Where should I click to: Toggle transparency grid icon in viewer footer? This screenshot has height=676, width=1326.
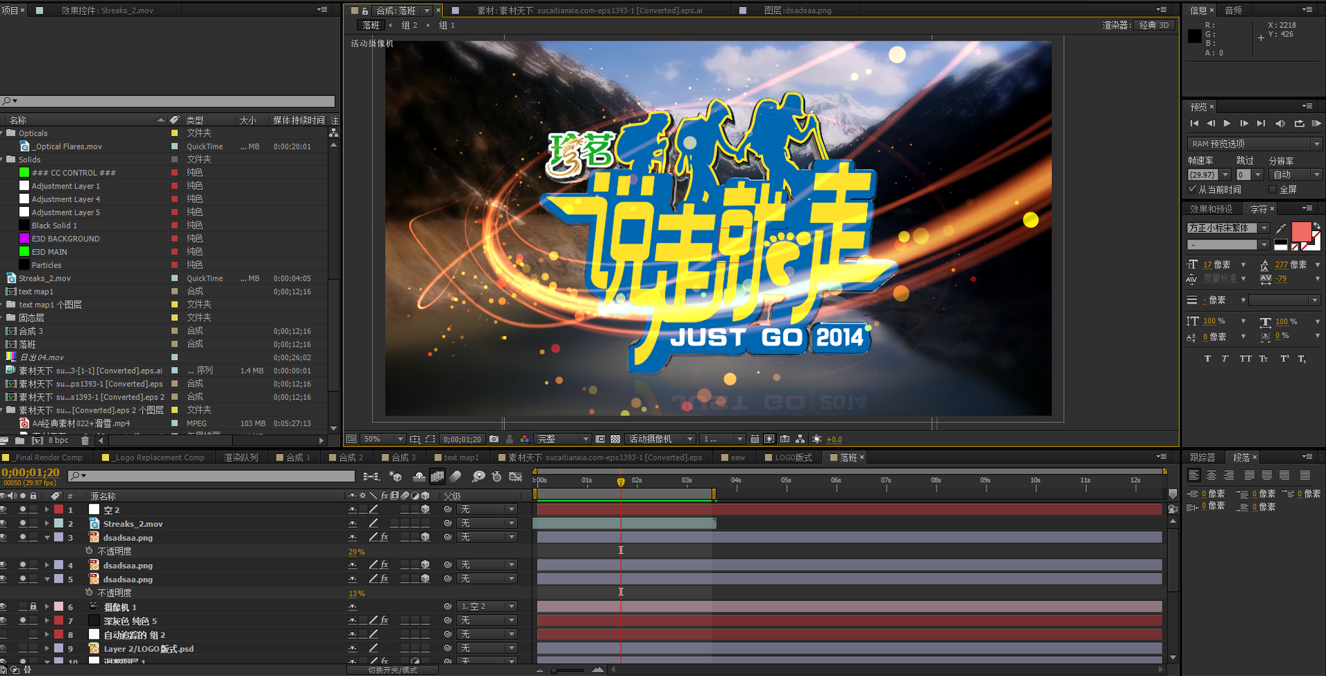(615, 439)
